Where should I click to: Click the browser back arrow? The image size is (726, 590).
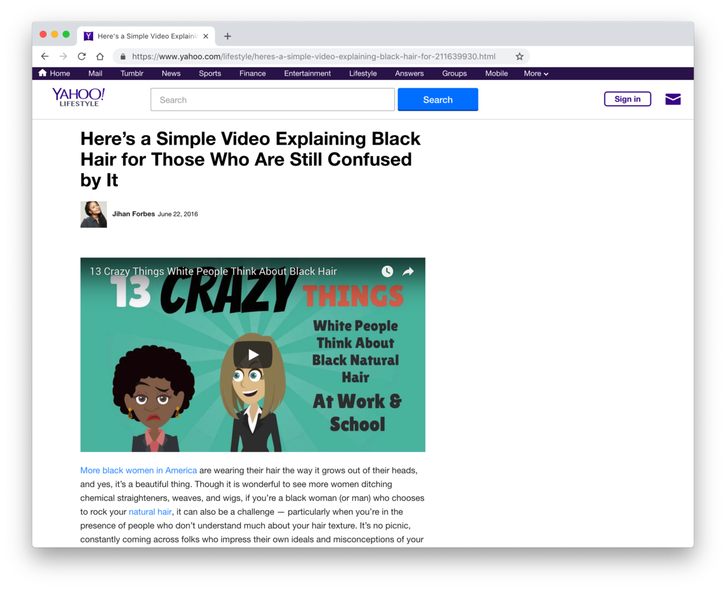click(45, 56)
